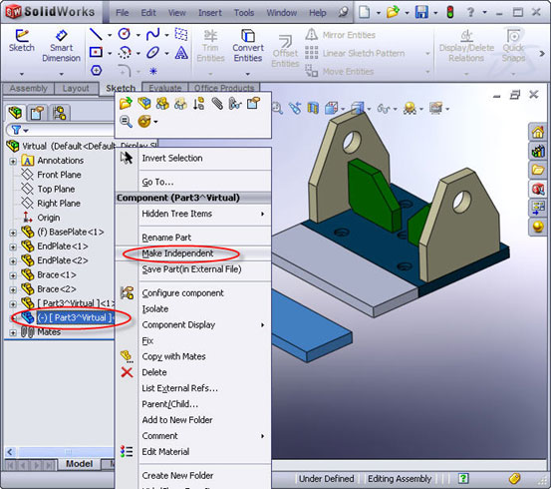Choose Invert Selection in context menu

(x=193, y=158)
